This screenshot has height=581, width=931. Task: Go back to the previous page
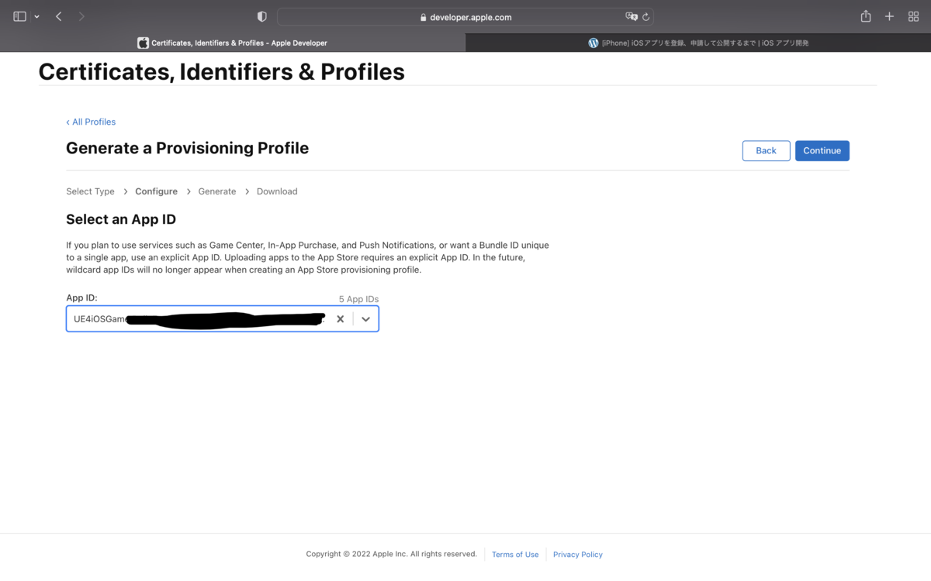tap(59, 16)
